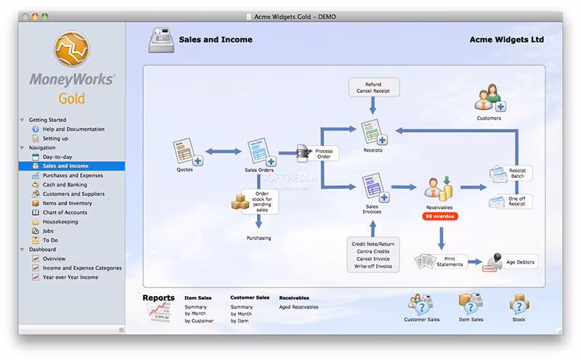
Task: Open the Sales Orders icon
Action: 261,152
